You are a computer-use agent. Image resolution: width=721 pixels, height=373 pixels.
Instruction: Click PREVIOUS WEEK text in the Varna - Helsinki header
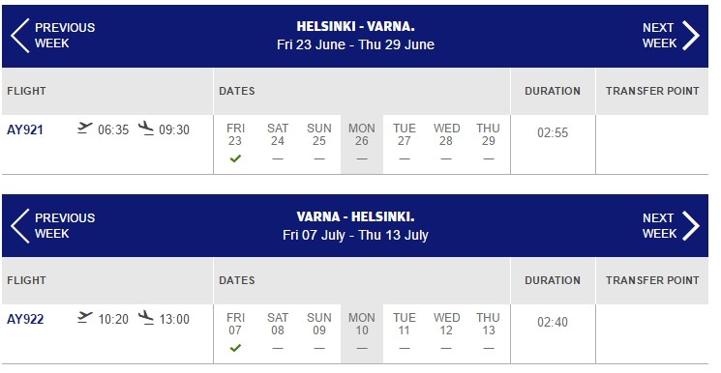pyautogui.click(x=65, y=225)
